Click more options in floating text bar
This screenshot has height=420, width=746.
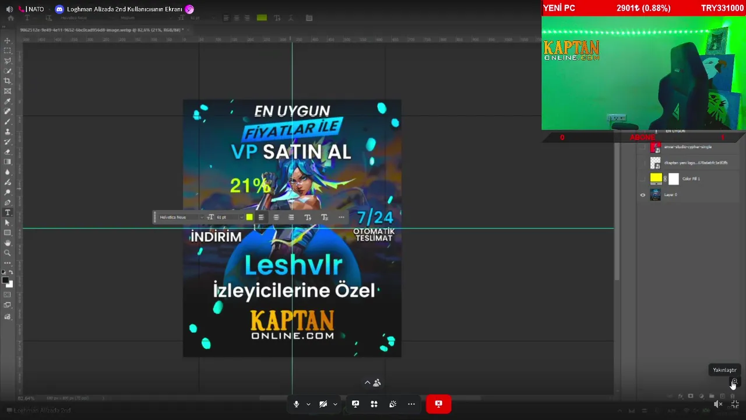click(341, 217)
